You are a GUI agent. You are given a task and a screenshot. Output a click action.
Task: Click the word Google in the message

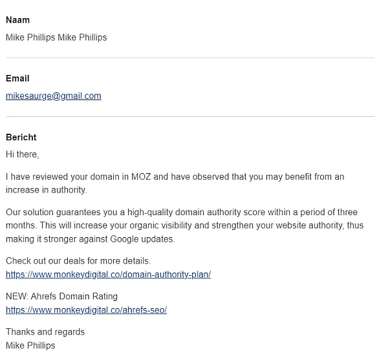(124, 239)
